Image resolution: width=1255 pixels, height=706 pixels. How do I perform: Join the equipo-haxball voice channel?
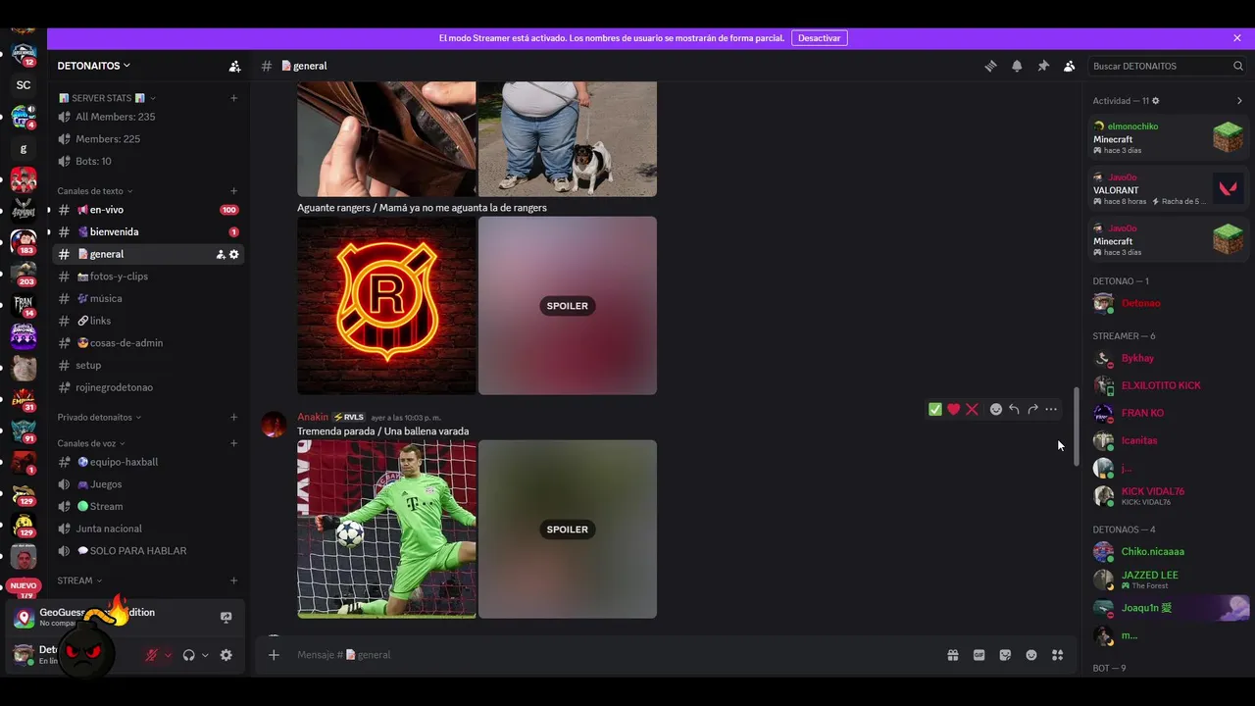pyautogui.click(x=147, y=462)
